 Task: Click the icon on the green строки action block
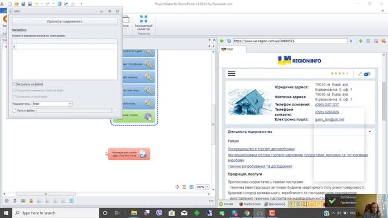click(x=148, y=117)
